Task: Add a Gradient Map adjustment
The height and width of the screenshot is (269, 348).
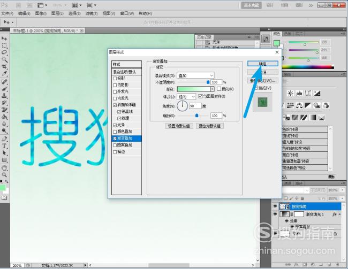Action: [313, 117]
